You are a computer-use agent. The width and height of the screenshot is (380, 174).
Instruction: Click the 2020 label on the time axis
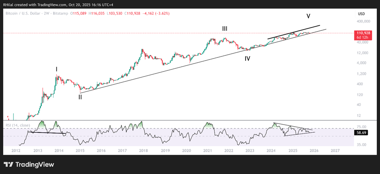186,150
